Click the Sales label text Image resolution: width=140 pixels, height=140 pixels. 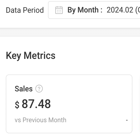click(24, 89)
